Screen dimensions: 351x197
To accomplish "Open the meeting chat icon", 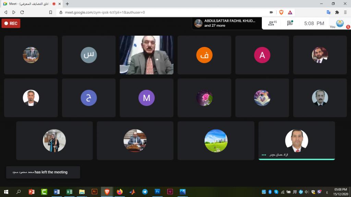I will point(290,23).
